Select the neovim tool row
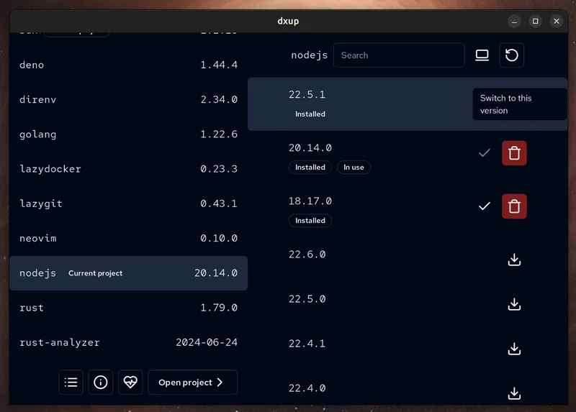 (x=129, y=239)
